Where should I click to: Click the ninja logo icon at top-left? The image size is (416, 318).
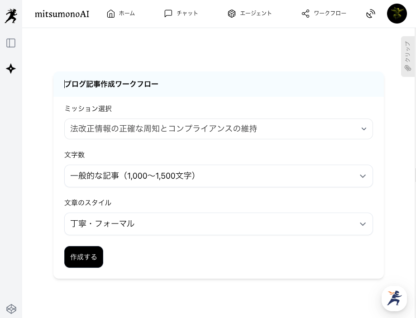[11, 16]
